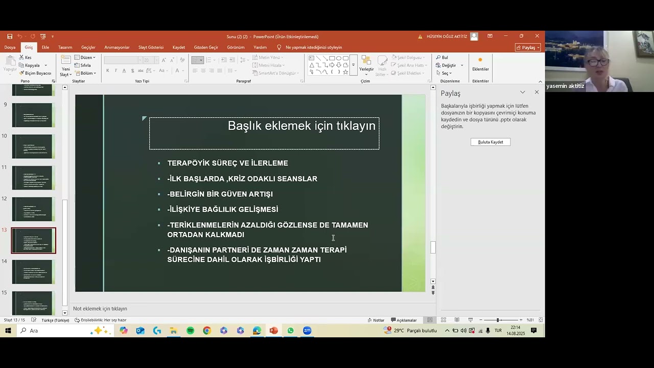Click Sıfırla to reset the slide
This screenshot has height=368, width=654.
(83, 65)
